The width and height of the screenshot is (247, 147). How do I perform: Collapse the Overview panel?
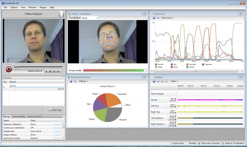tap(64, 78)
